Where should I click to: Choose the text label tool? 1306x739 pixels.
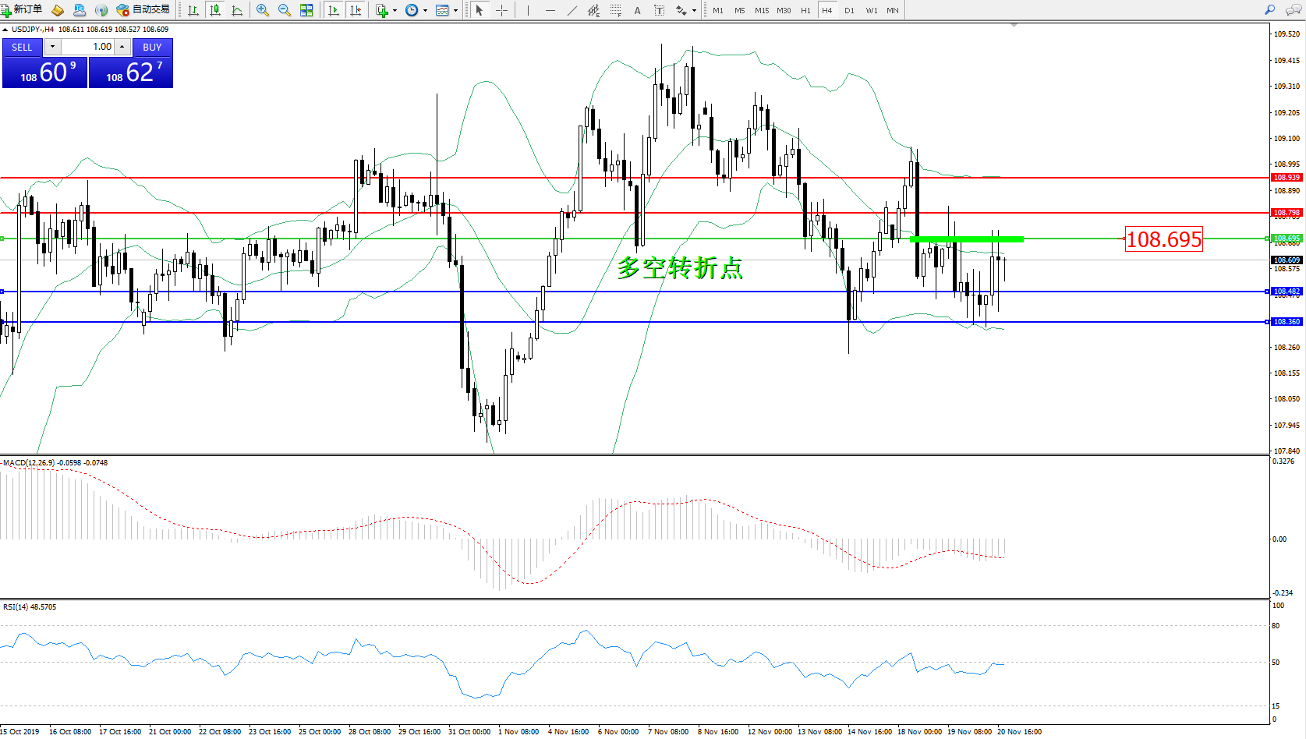click(x=637, y=10)
